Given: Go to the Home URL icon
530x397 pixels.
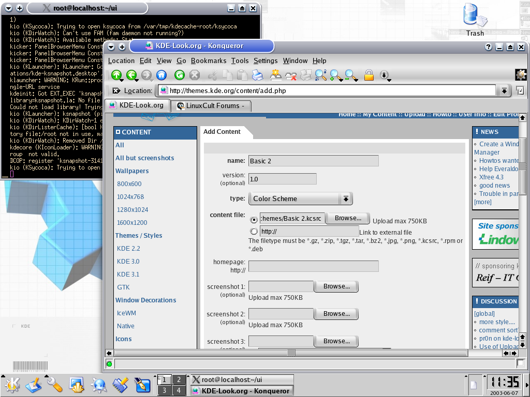Looking at the screenshot, I should (161, 75).
